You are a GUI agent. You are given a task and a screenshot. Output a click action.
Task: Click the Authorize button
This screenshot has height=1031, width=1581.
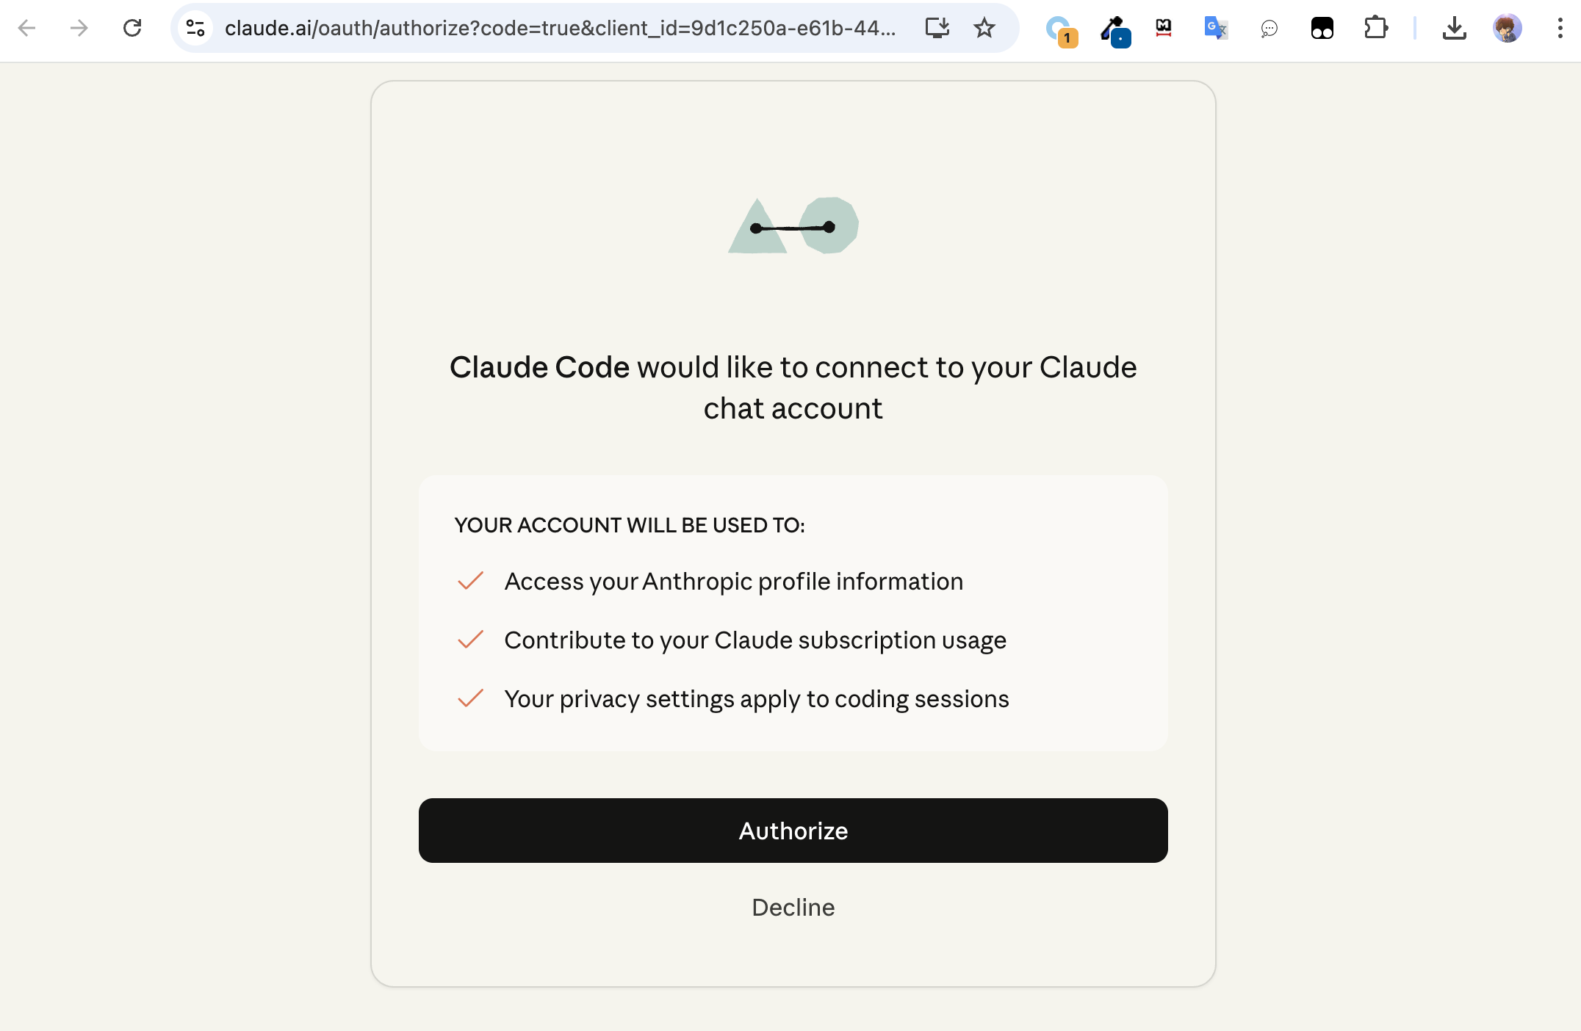click(x=793, y=831)
